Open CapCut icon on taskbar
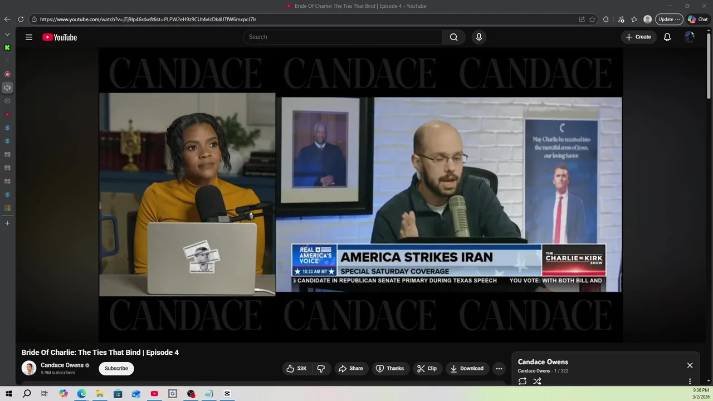The height and width of the screenshot is (401, 713). click(x=227, y=394)
